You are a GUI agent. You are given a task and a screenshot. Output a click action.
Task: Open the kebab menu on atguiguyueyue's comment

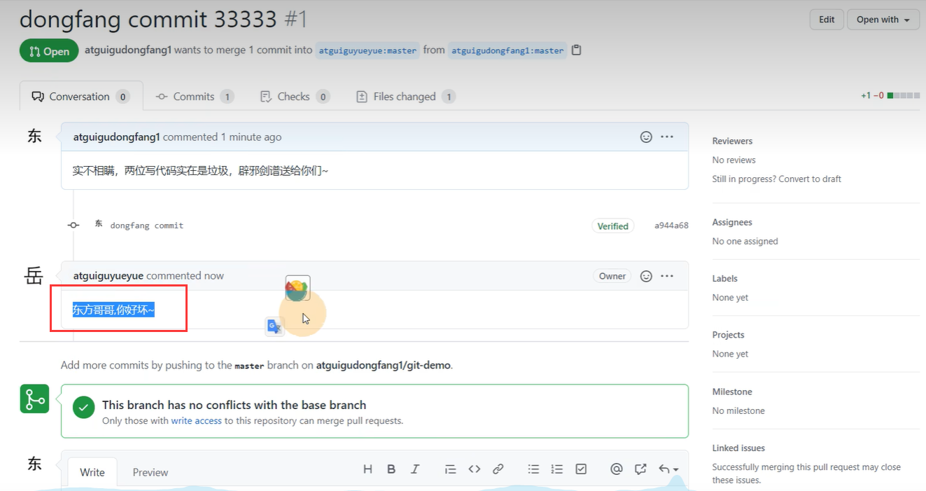pos(666,275)
